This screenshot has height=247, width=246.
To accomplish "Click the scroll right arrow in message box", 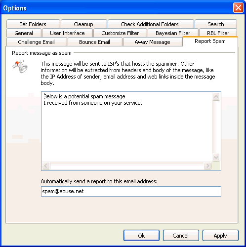I will pos(207,165).
